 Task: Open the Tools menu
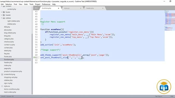[x=31, y=4]
